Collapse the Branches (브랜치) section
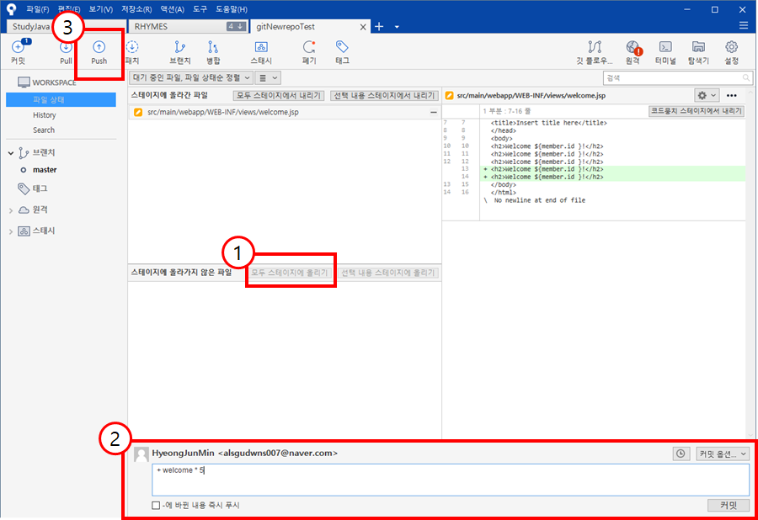Screen dimensions: 758x520 pyautogui.click(x=11, y=153)
